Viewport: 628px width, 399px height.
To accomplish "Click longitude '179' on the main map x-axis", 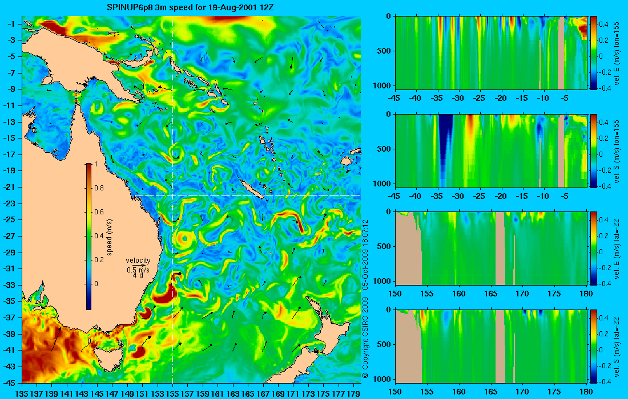I will pyautogui.click(x=353, y=394).
